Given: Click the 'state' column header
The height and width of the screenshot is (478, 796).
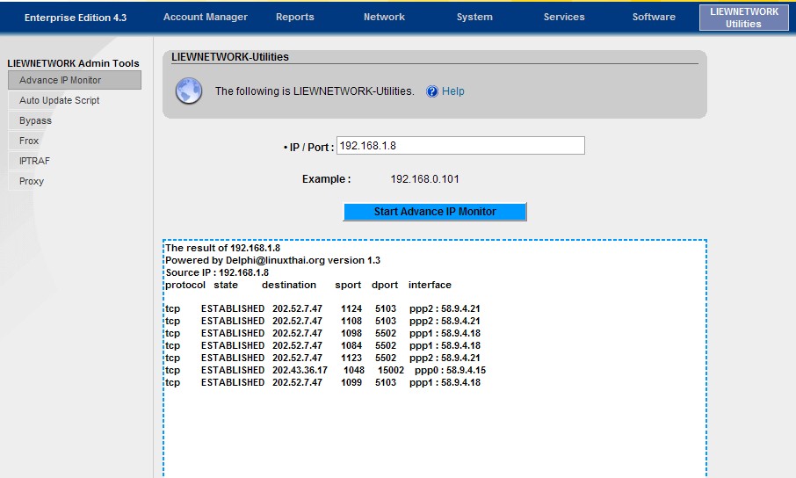Looking at the screenshot, I should 226,285.
